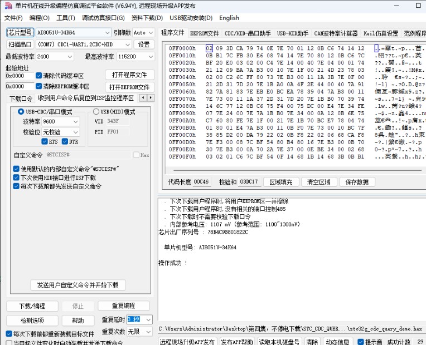Expand the COM7 serial port dropdown
Image resolution: width=426 pixels, height=345 pixels.
128,44
